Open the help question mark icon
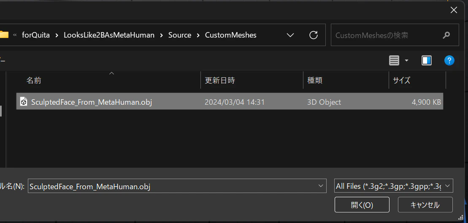468x223 pixels. click(x=449, y=60)
